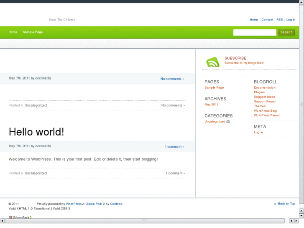Screen dimensions: 304x228
Task: Click the horizontal scrollbar thumb
Action: click(145, 221)
